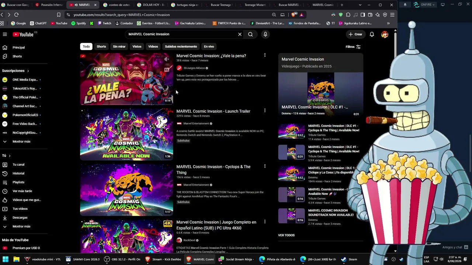The image size is (472, 265).
Task: Clear the search box with the X icon
Action: tap(240, 34)
